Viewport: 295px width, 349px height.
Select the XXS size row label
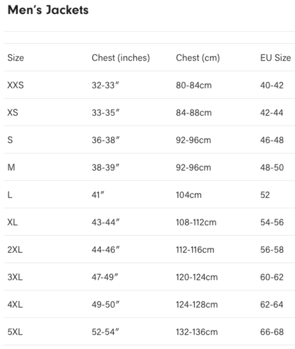coord(15,85)
